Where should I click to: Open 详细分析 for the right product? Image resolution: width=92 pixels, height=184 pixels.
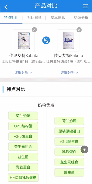[x=69, y=72]
